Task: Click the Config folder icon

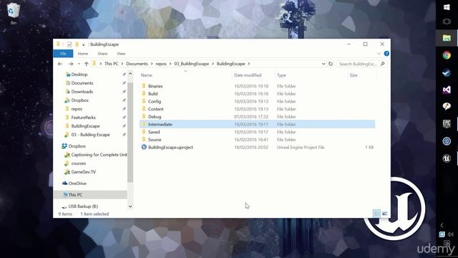Action: click(x=144, y=101)
